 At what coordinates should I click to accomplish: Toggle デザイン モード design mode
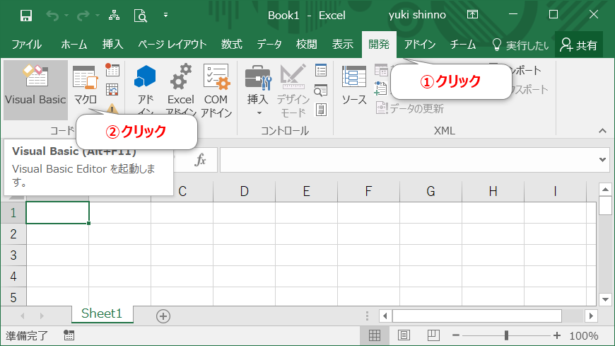[293, 91]
